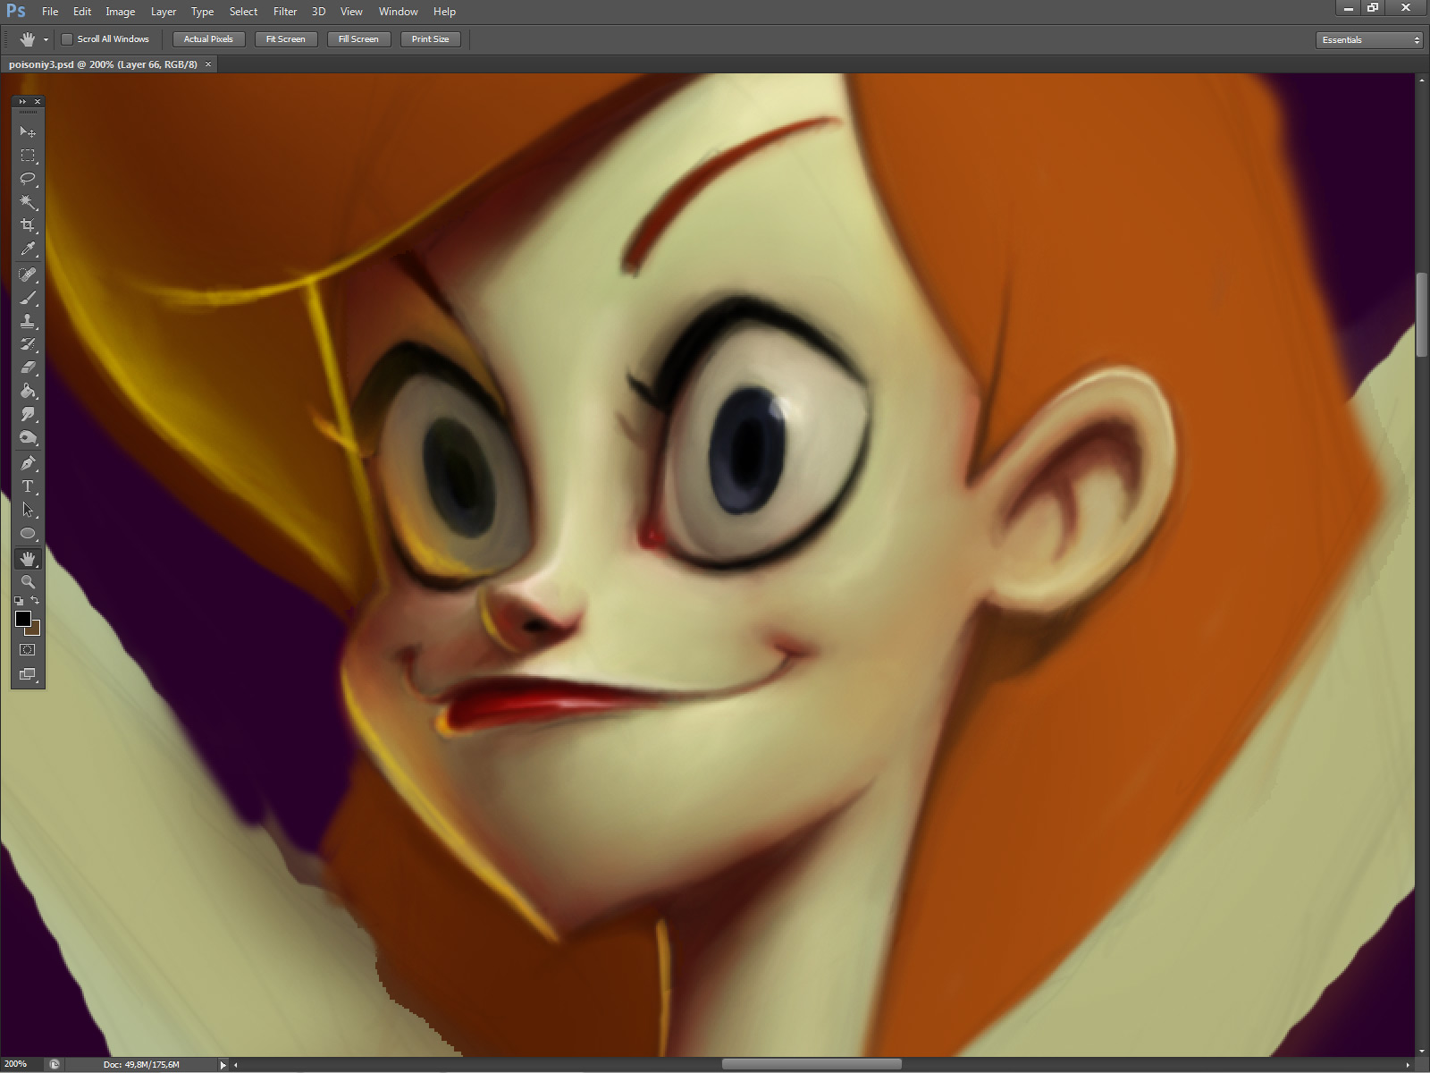The width and height of the screenshot is (1430, 1073).
Task: Select the Paint Bucket tool
Action: pos(28,391)
